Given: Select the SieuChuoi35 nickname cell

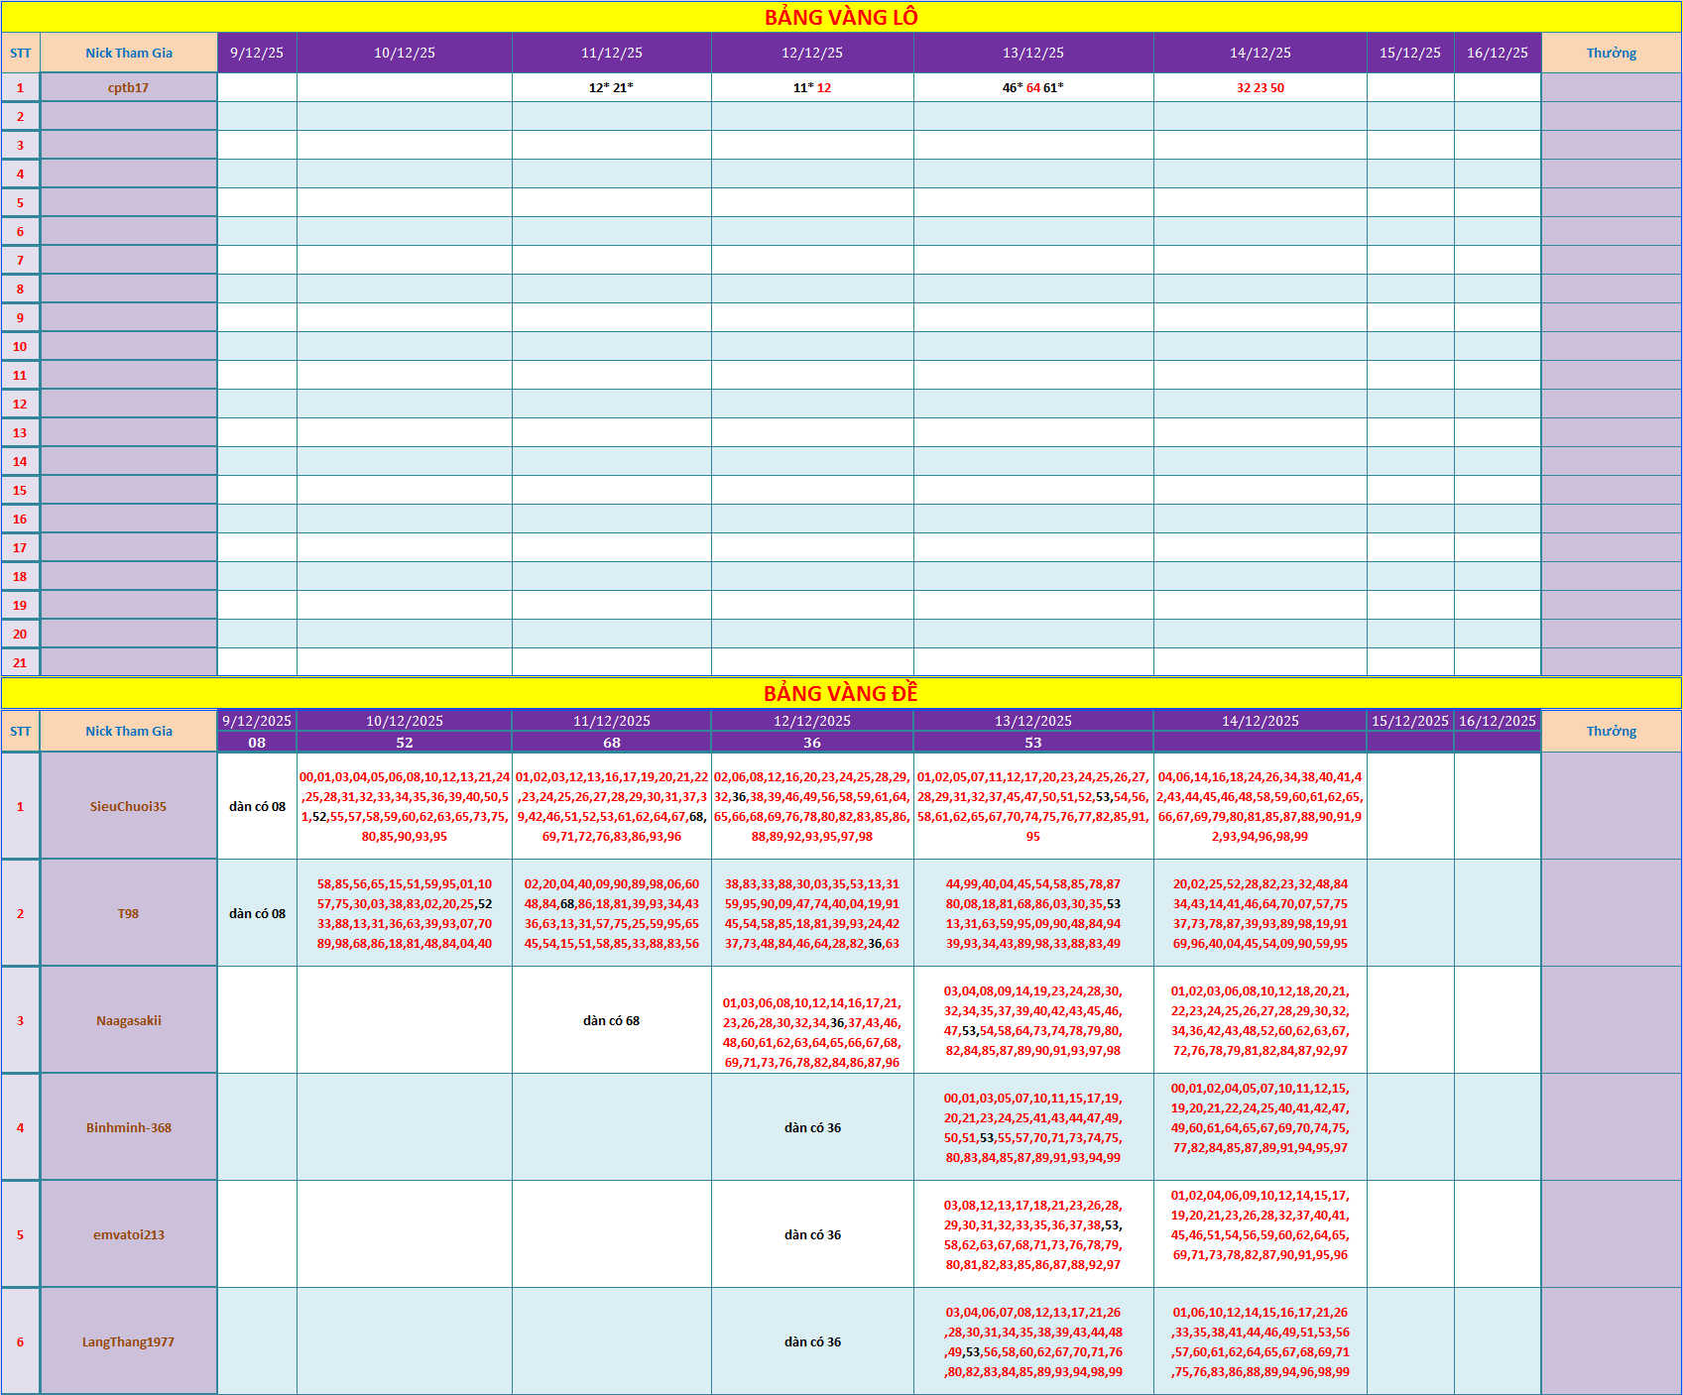Looking at the screenshot, I should (129, 806).
